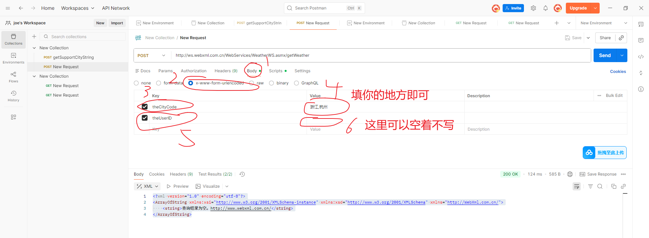Screen dimensions: 649x238
Task: Copy the response body icon
Action: pyautogui.click(x=614, y=186)
